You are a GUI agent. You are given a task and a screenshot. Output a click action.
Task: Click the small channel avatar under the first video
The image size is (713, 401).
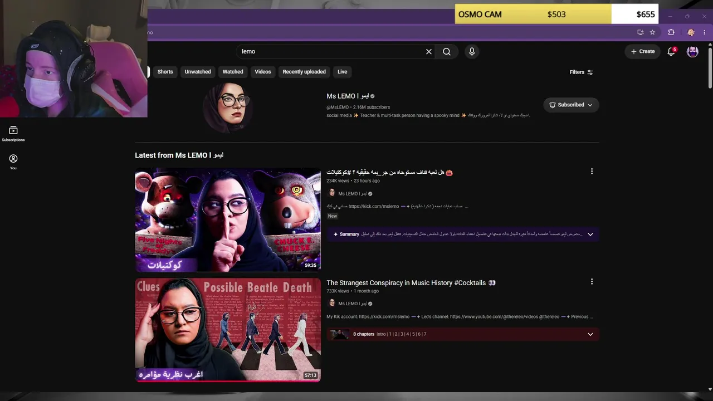click(x=332, y=193)
